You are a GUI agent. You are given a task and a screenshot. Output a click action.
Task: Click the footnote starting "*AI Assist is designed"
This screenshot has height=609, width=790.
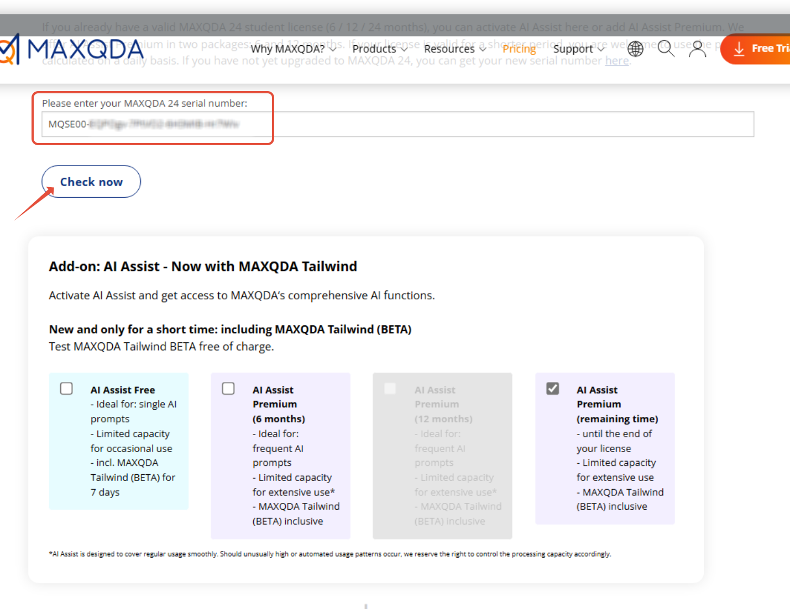click(330, 554)
